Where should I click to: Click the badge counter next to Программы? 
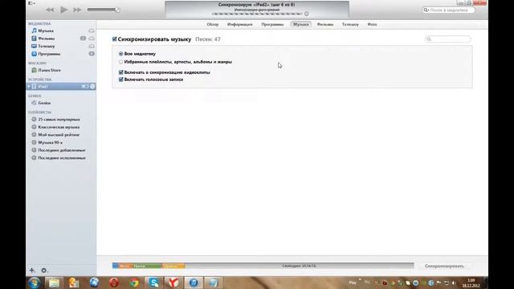click(x=92, y=54)
